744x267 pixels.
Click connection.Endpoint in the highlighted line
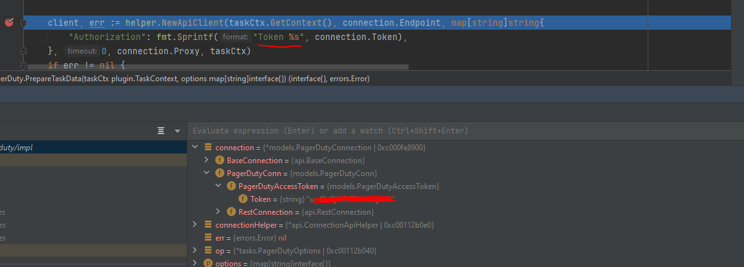tap(392, 22)
